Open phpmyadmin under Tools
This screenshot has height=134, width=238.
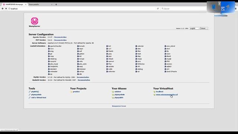click(x=36, y=95)
